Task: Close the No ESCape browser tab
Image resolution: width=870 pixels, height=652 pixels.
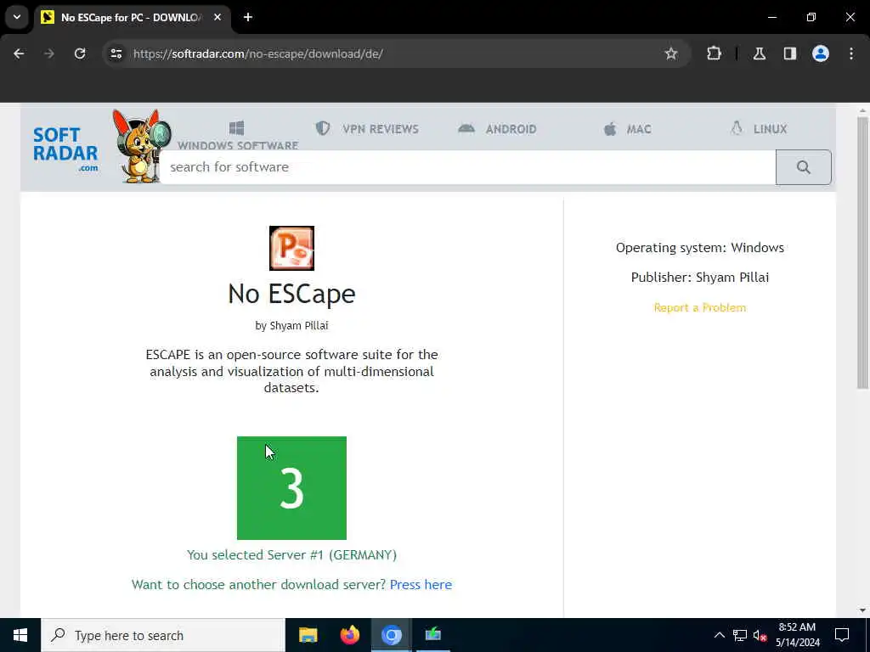Action: click(217, 17)
